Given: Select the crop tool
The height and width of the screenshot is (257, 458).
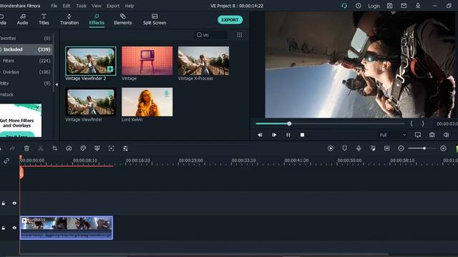Looking at the screenshot, I should pos(54,148).
